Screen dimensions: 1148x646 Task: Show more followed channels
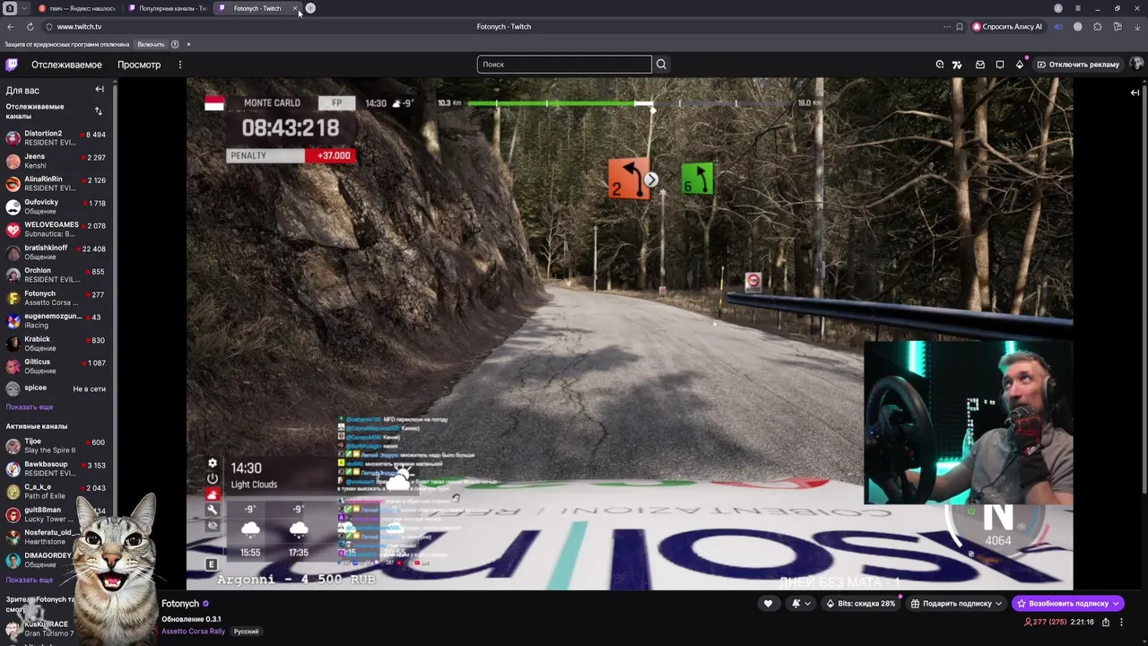click(30, 407)
